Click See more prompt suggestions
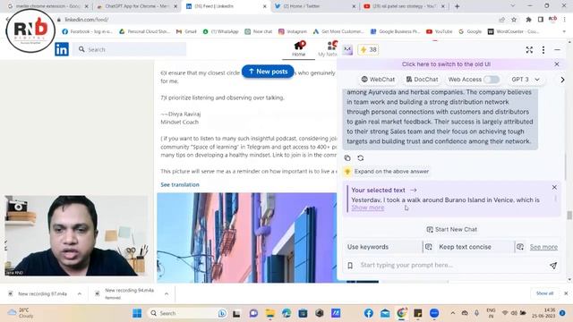573x322 pixels. [543, 247]
